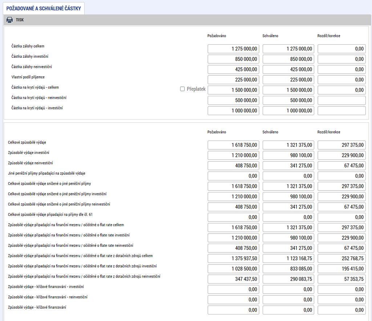Image resolution: width=372 pixels, height=321 pixels.
Task: Click the Vlastní podíl příjemce label
Action: click(28, 77)
